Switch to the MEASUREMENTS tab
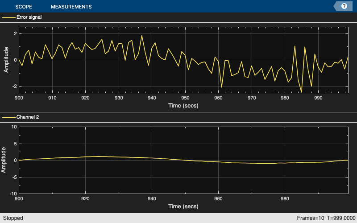This screenshot has width=357, height=223. [x=71, y=7]
